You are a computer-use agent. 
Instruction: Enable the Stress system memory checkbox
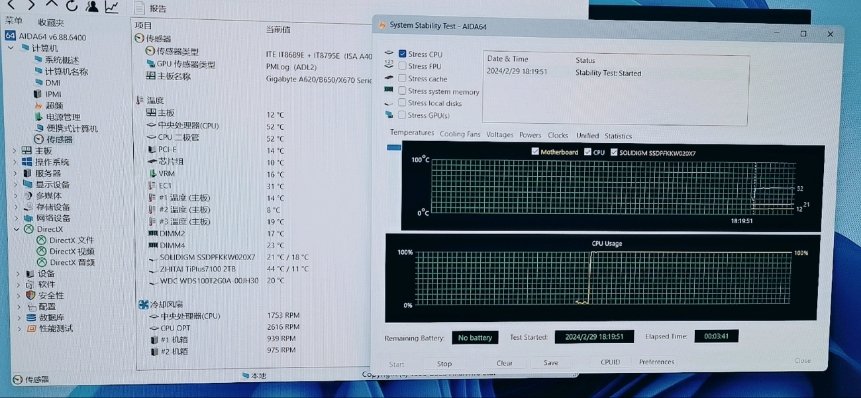click(402, 91)
